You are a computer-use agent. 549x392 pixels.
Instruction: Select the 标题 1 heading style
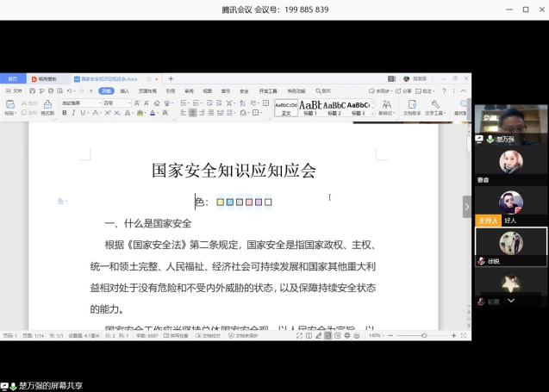[x=309, y=107]
